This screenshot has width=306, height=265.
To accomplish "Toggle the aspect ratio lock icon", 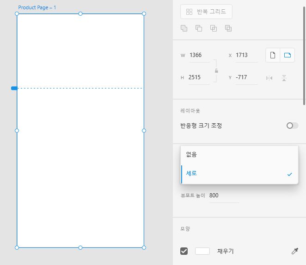I will [216, 70].
